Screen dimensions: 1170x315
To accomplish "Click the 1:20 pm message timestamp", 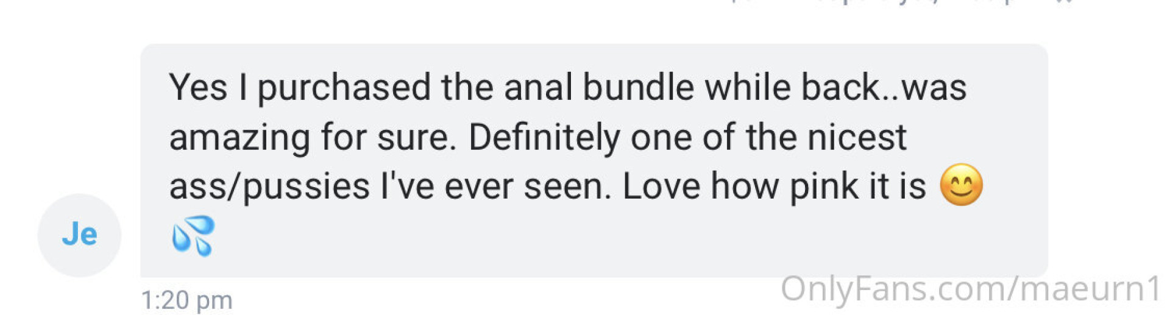I will [x=186, y=300].
